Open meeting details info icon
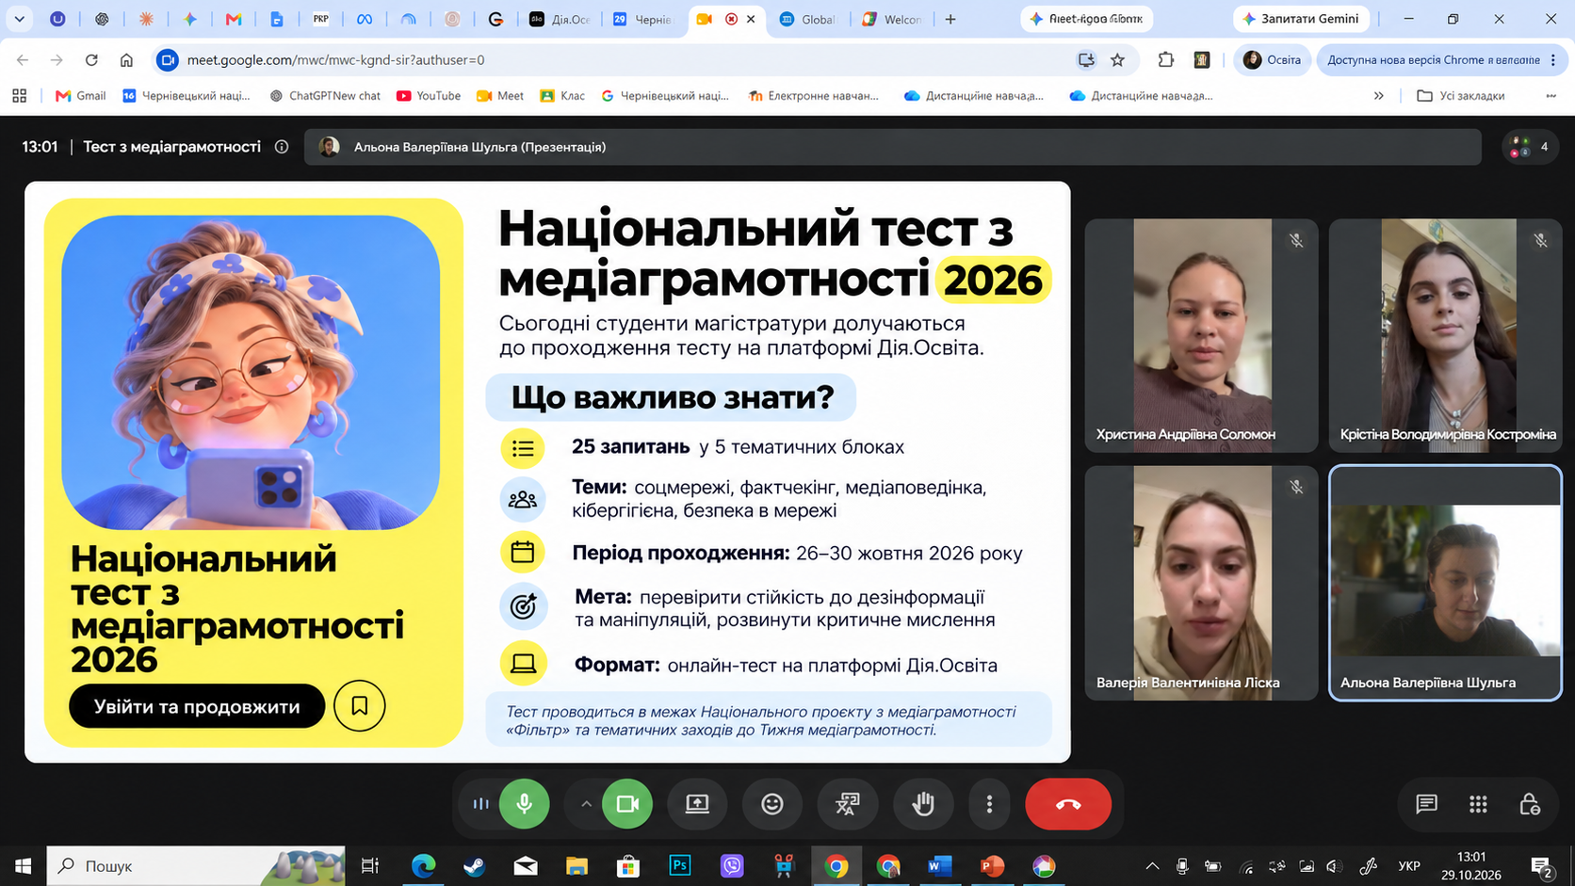The width and height of the screenshot is (1575, 886). pos(282,147)
